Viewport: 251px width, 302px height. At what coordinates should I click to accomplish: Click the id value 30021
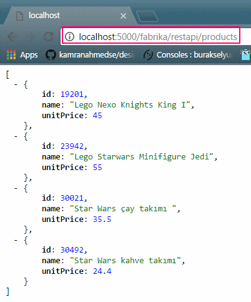tap(72, 198)
